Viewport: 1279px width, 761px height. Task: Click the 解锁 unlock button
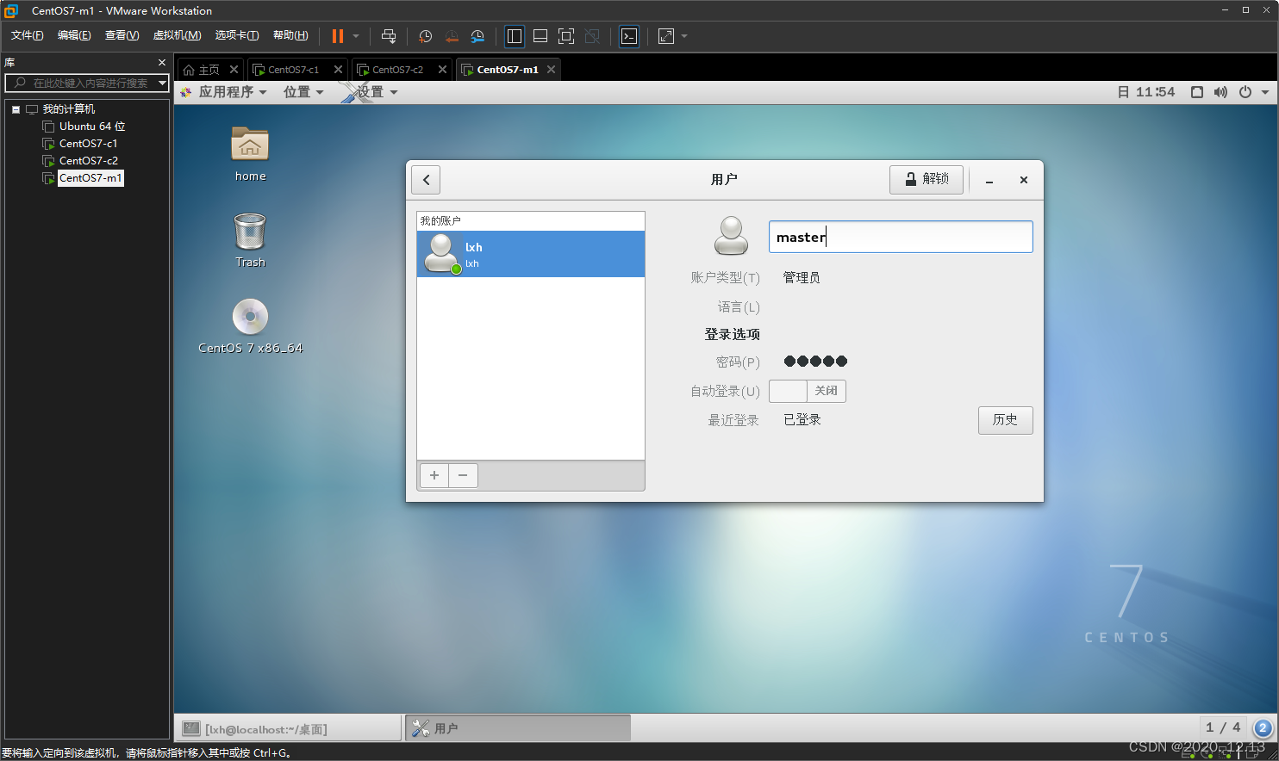point(926,179)
